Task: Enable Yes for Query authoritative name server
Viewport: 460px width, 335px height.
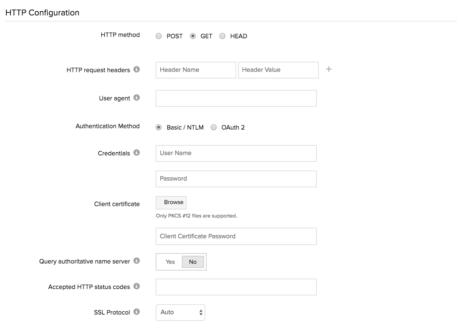Action: 170,262
